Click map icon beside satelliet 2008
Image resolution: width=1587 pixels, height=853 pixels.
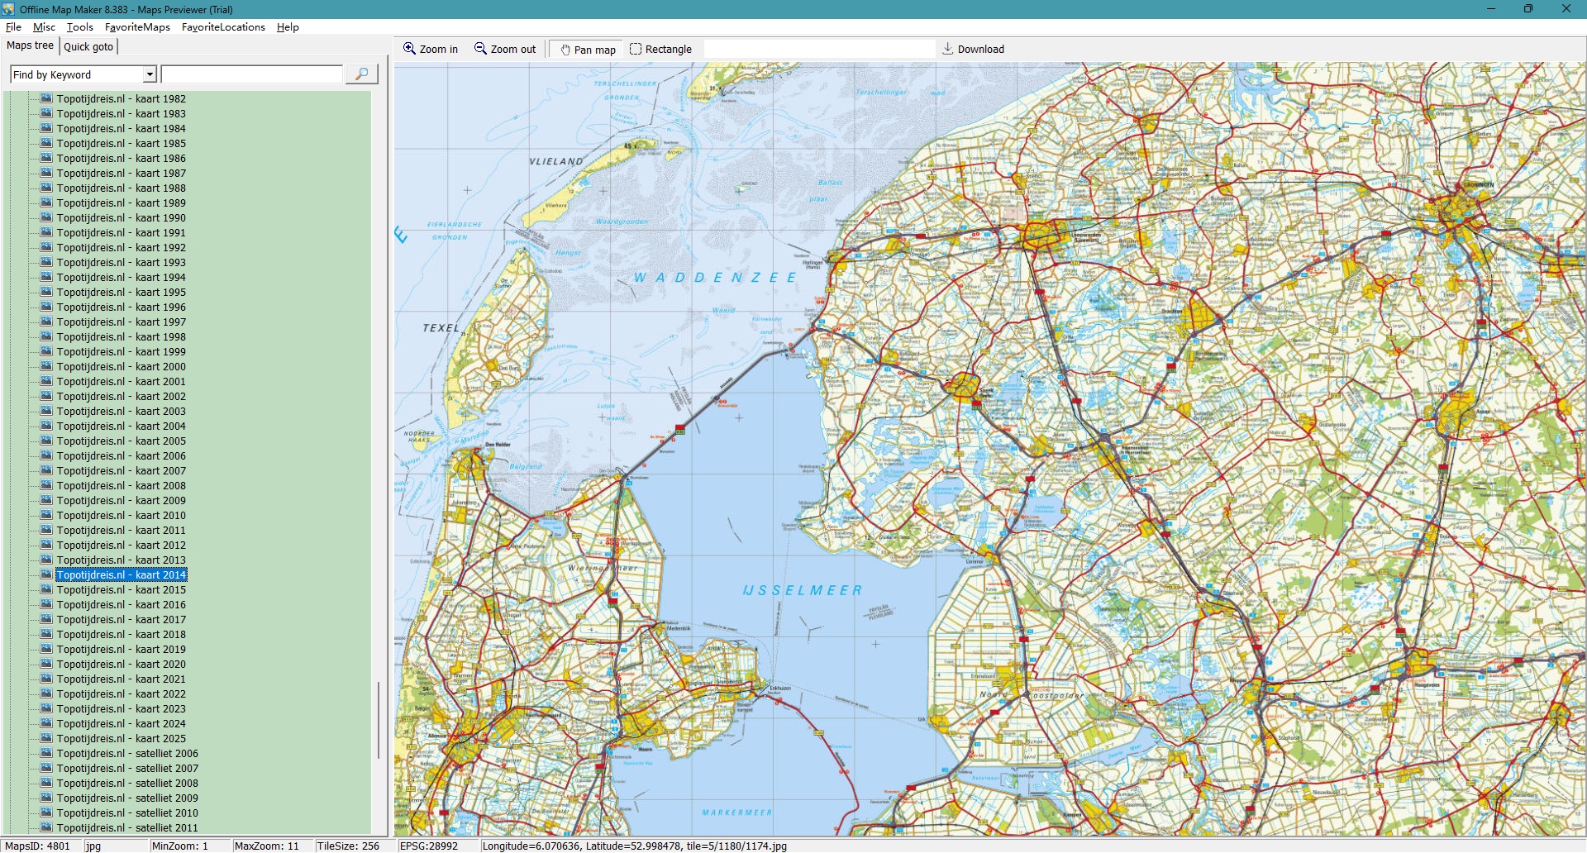click(x=46, y=784)
